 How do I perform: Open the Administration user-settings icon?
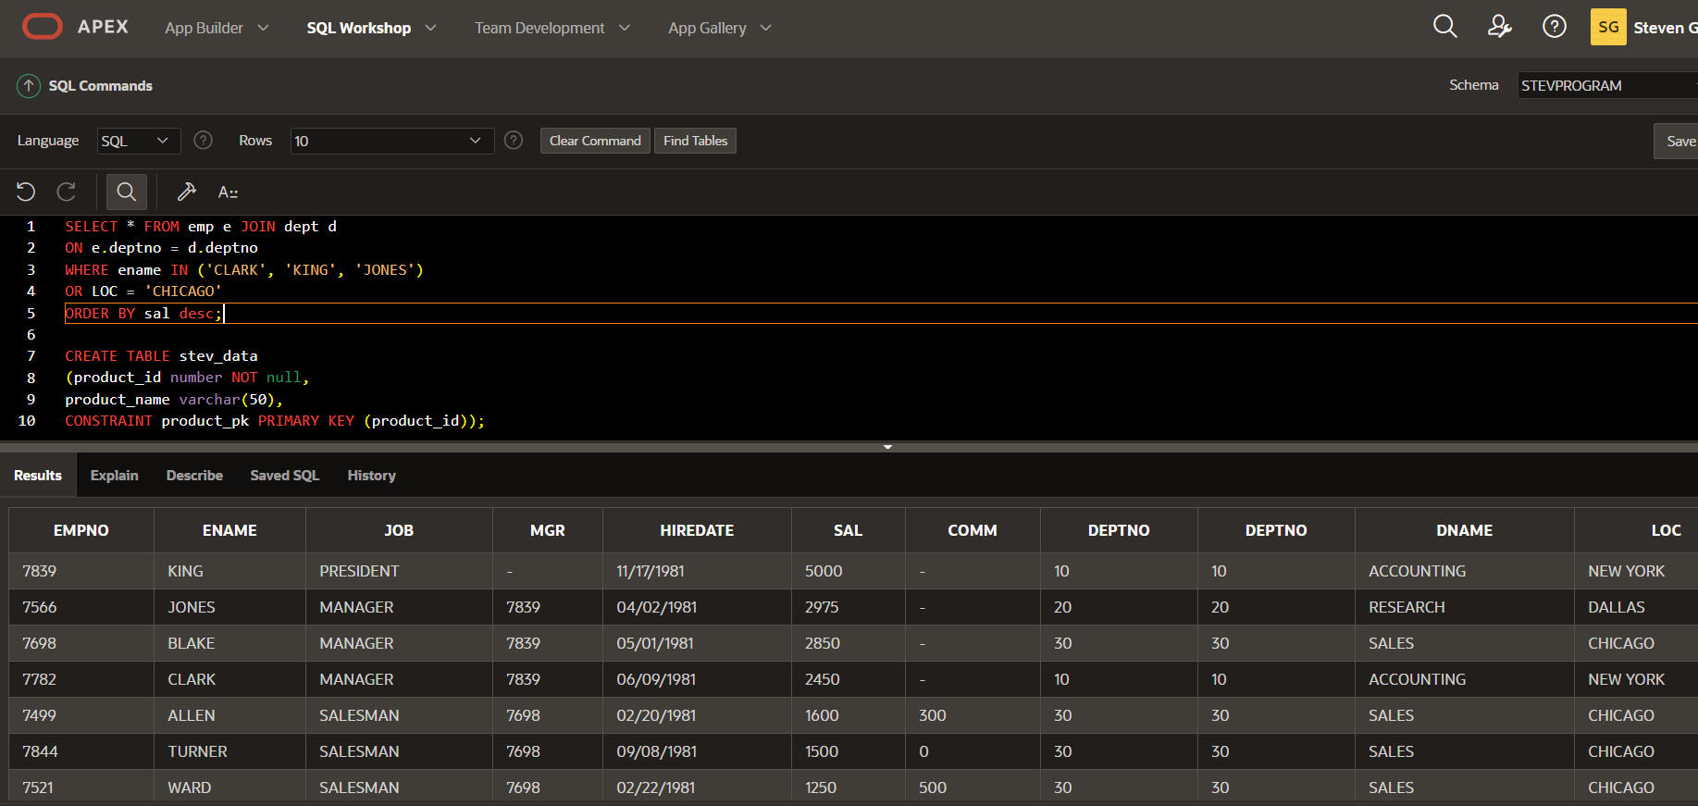pos(1499,27)
